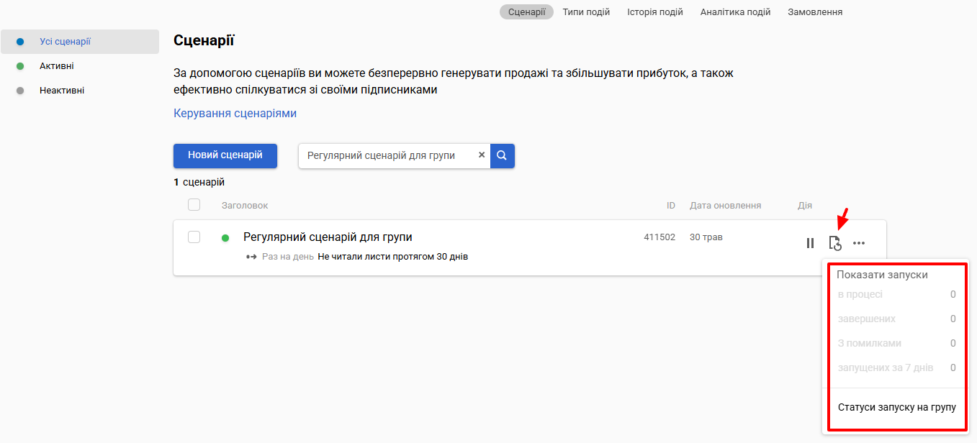Choose the завершених entry in launches menu
Image resolution: width=977 pixels, height=443 pixels.
897,319
